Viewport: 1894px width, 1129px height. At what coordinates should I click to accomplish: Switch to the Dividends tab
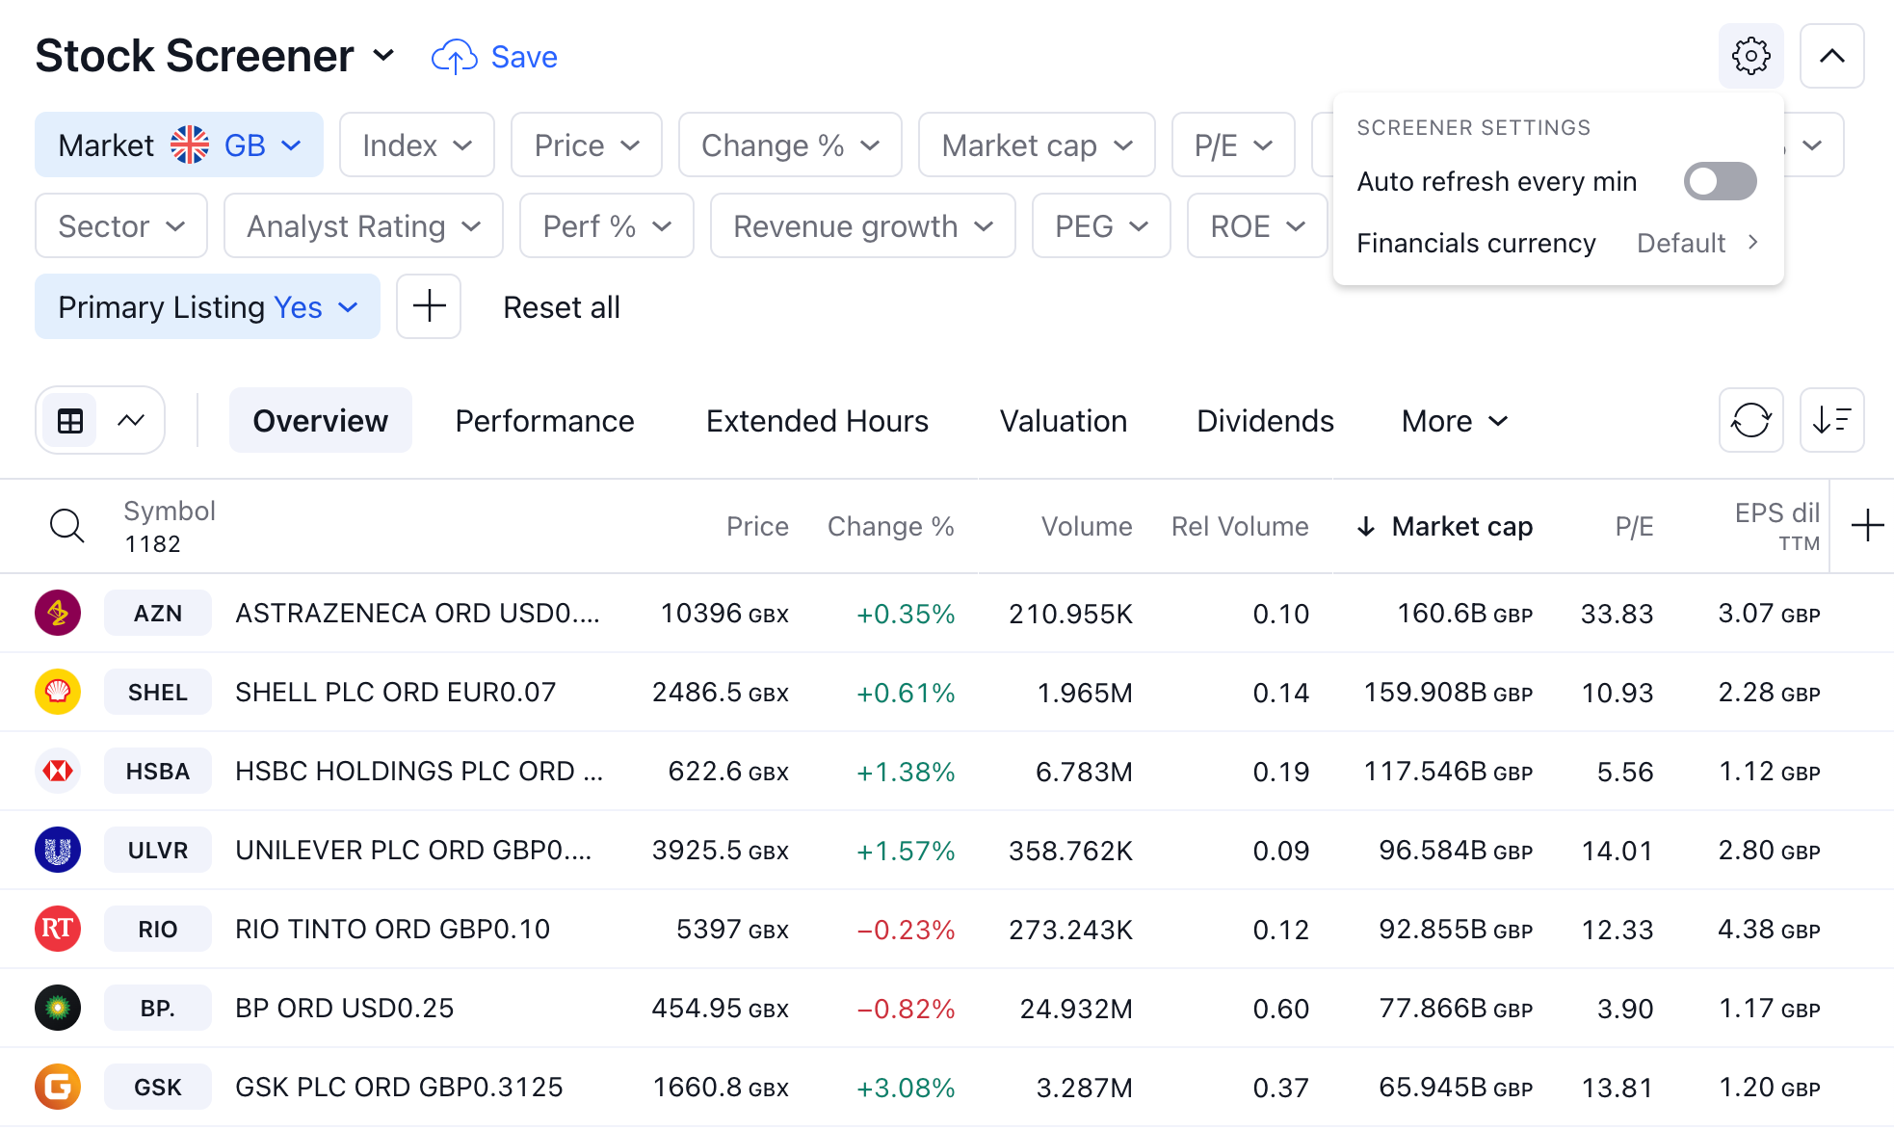click(1265, 421)
